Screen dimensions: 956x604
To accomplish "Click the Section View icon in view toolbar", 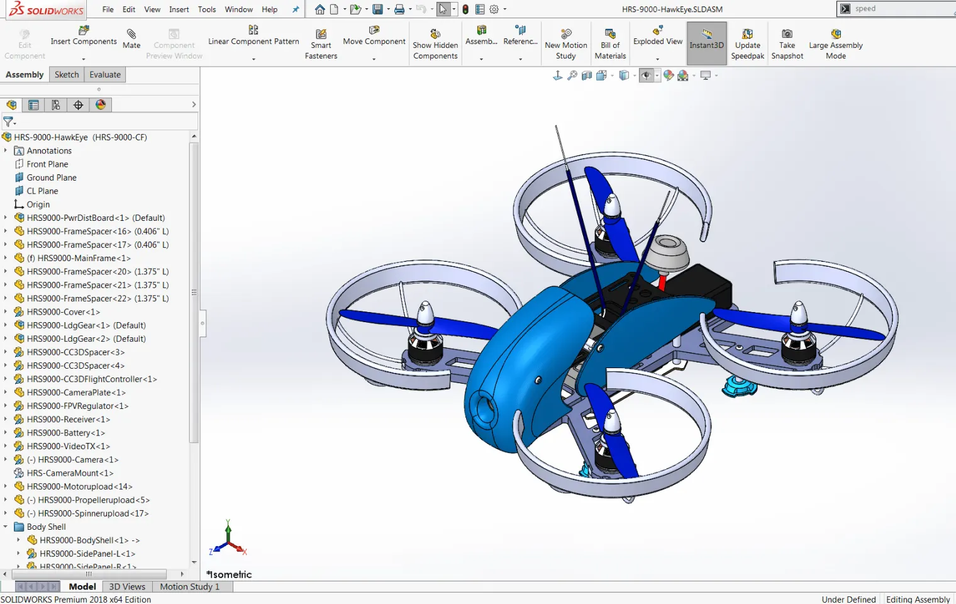I will [x=587, y=75].
